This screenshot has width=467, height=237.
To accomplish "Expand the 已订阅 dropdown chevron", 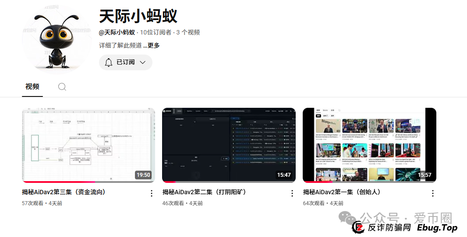I will (142, 62).
